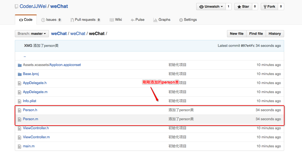Go to the root weChat breadcrumb folder
Screen dimensions: 302x161
coord(59,34)
